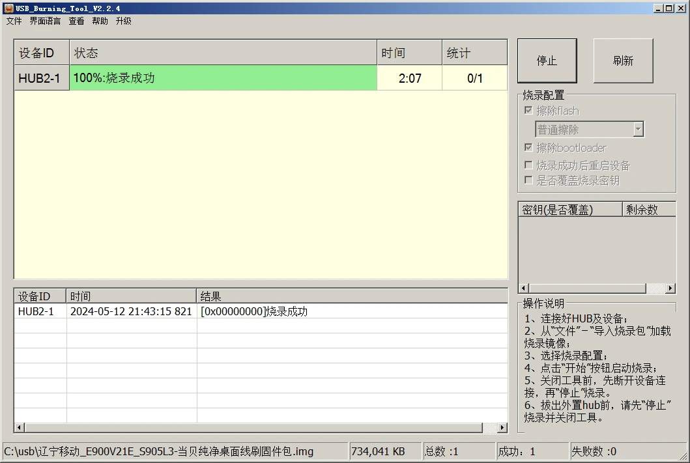
Task: Open the 普通擦除 erase mode dropdown
Action: coord(638,130)
